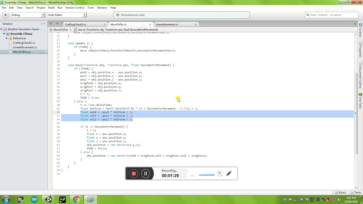Viewport: 363px width, 204px height.
Task: Open the Help menu
Action: [113, 8]
